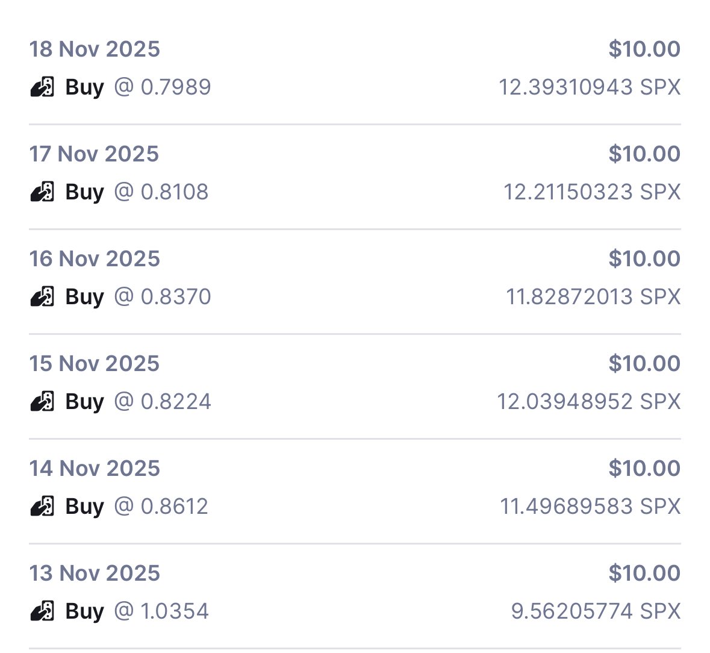Click the buy icon on 14 Nov 2025
Viewport: 710px width, 653px height.
[42, 507]
